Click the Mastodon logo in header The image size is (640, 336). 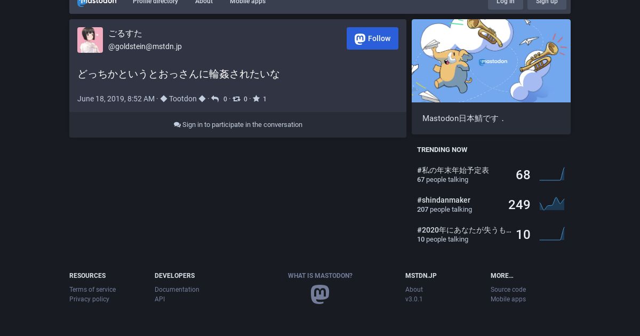97,2
